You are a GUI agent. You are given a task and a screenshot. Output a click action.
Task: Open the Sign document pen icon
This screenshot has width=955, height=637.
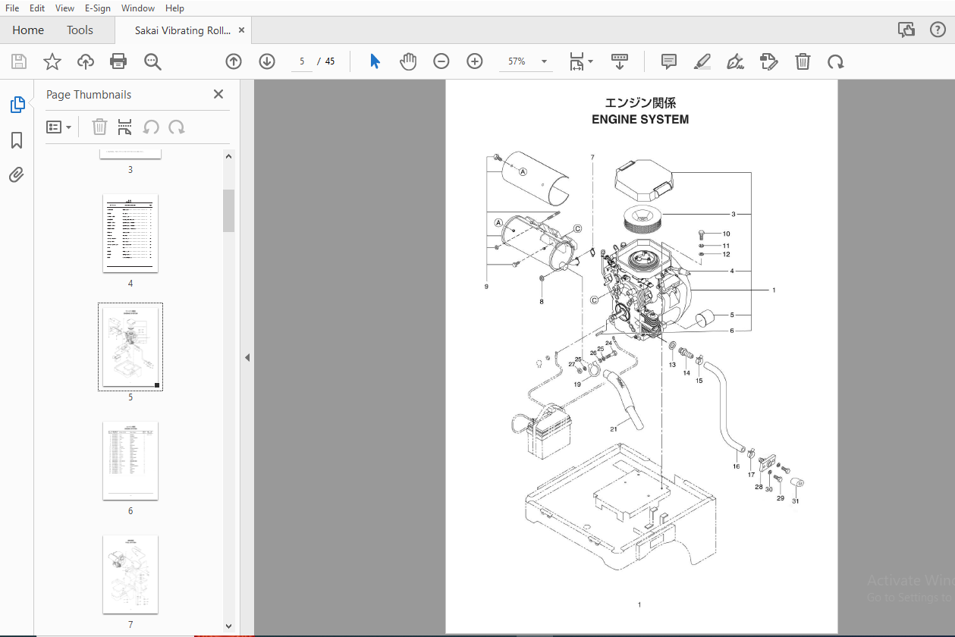[734, 61]
